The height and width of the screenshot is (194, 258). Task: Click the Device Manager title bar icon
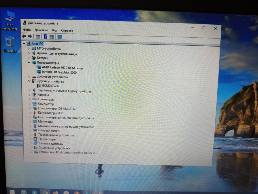[x=25, y=23]
